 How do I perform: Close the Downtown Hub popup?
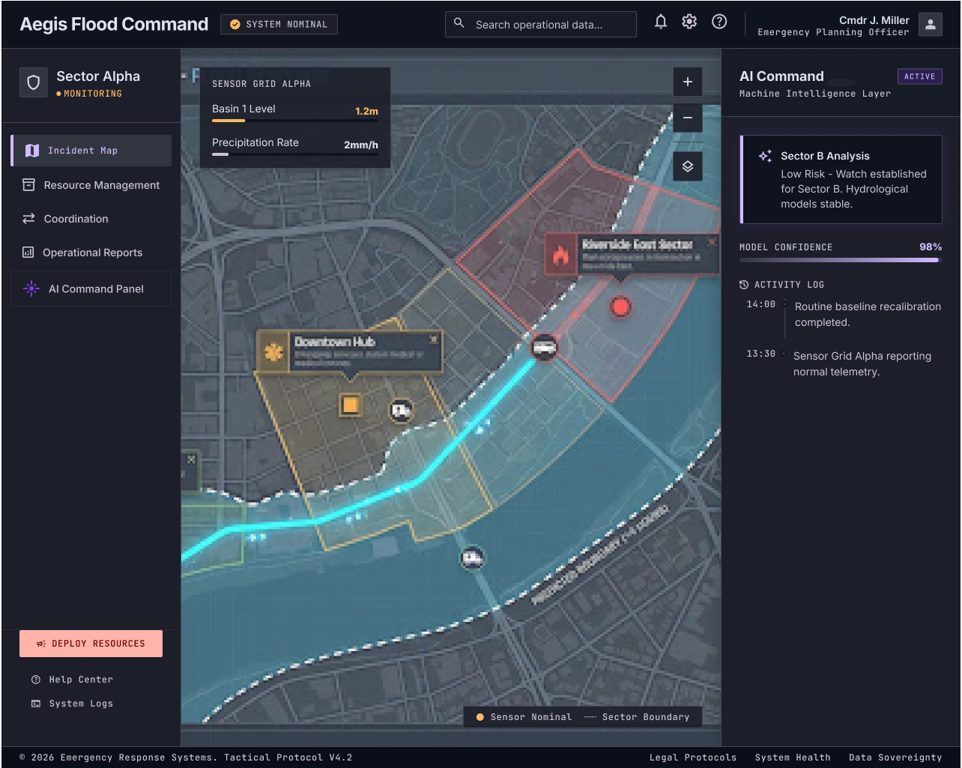[433, 339]
